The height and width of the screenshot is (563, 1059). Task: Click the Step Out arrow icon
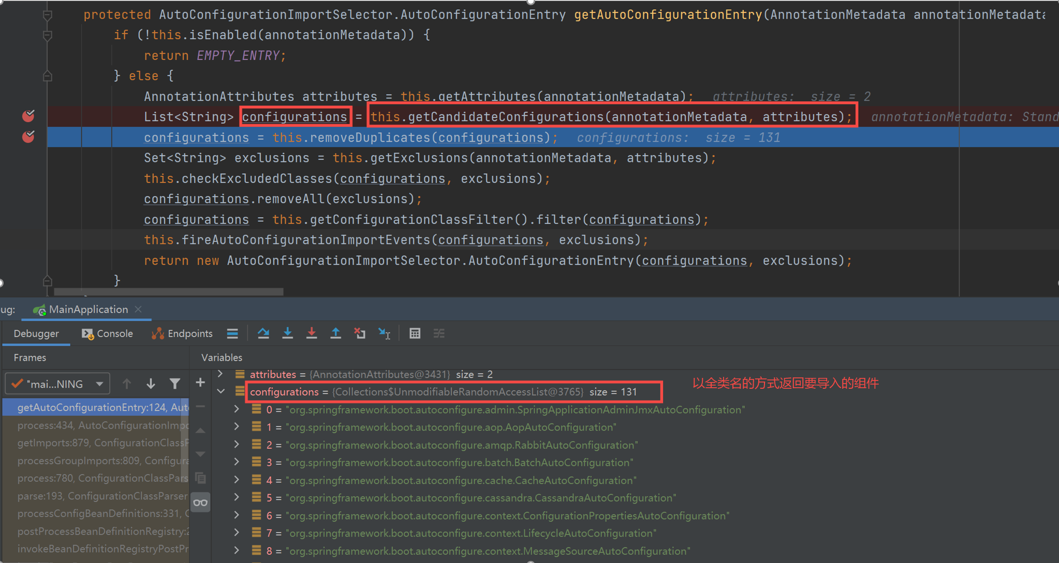pos(335,333)
